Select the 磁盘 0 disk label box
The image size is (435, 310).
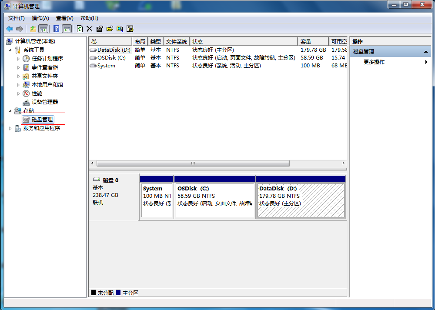(114, 197)
